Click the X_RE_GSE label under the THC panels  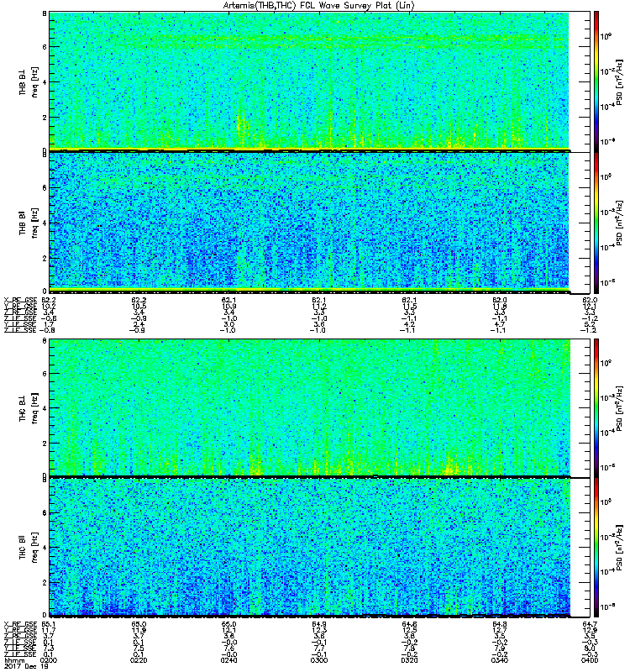click(x=20, y=624)
